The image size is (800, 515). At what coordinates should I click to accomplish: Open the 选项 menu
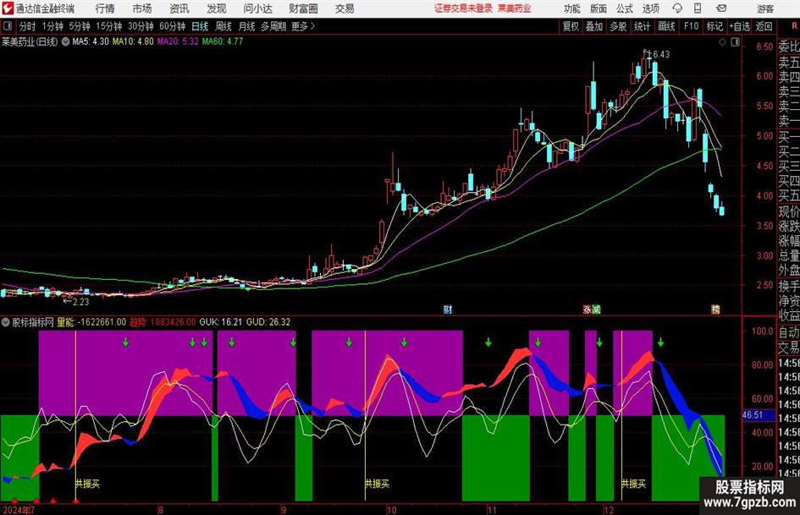(x=650, y=8)
